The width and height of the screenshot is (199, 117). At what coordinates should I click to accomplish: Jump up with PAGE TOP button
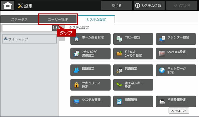point(179,111)
